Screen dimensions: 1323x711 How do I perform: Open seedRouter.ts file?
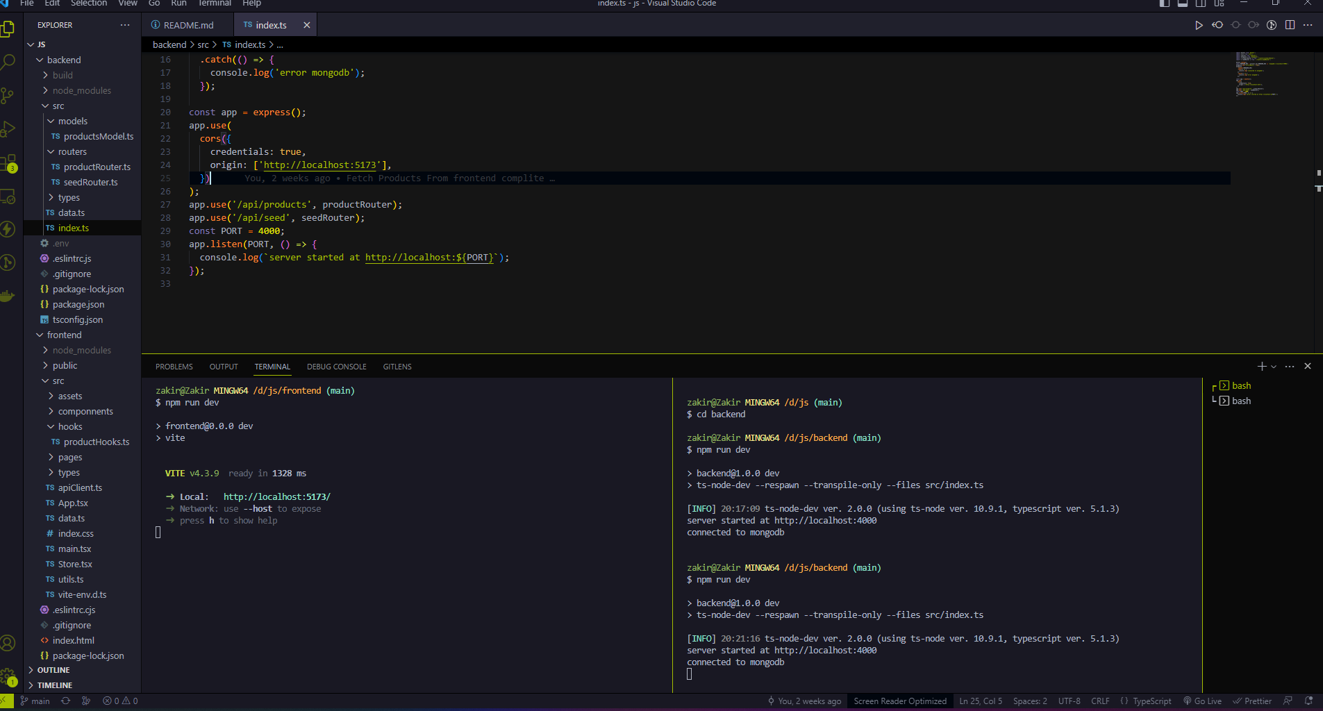pyautogui.click(x=91, y=182)
